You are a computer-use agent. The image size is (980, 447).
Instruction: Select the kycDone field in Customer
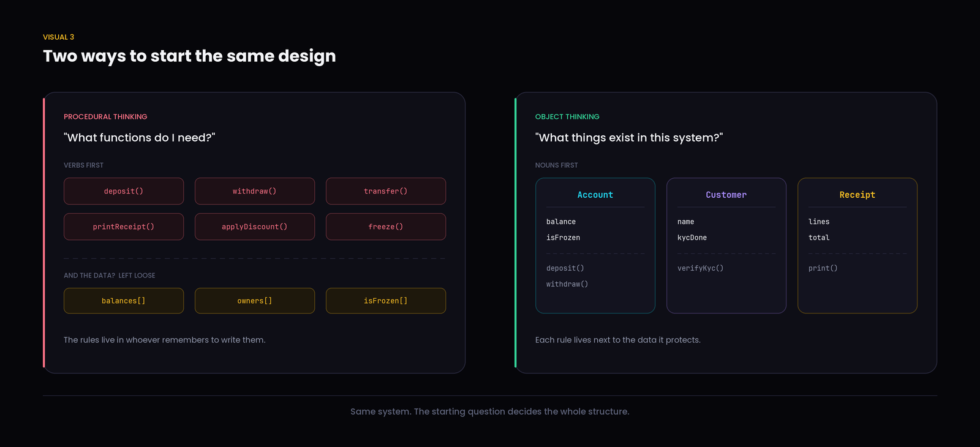692,238
